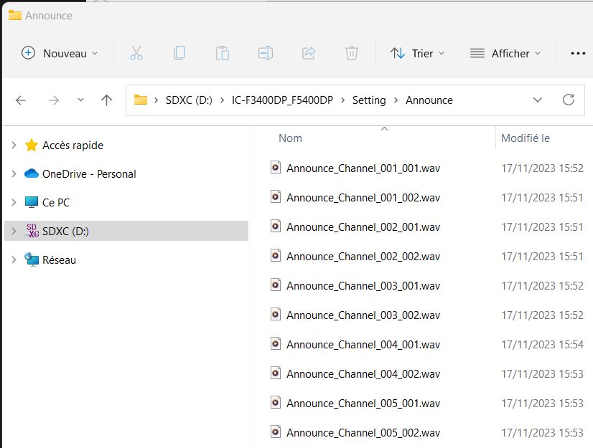Viewport: 593px width, 448px height.
Task: Open the Nouveau dropdown menu
Action: tap(60, 53)
